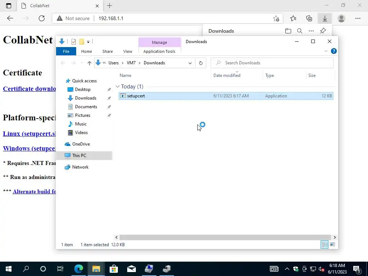This screenshot has height=276, width=368.
Task: Refresh the Downloads folder view
Action: (x=201, y=63)
